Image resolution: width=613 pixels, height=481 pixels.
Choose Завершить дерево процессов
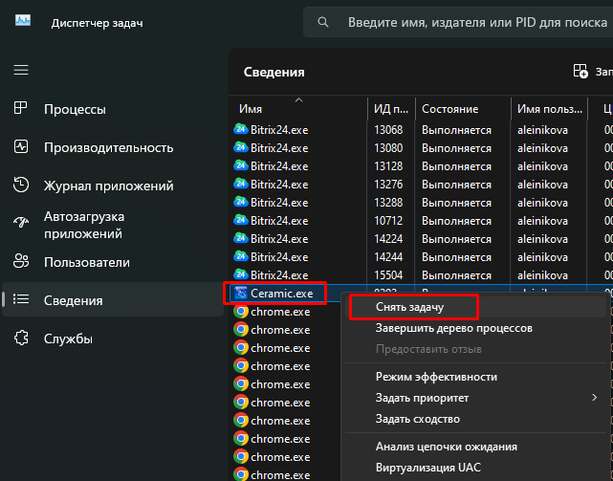point(454,328)
